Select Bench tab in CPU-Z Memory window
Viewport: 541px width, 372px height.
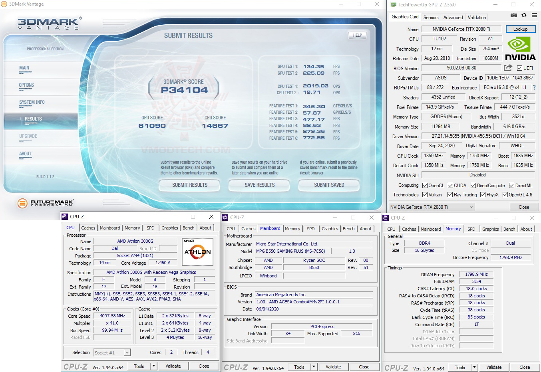pos(509,229)
